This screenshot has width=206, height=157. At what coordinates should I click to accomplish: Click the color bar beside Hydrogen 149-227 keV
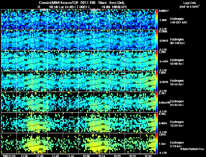157,20
